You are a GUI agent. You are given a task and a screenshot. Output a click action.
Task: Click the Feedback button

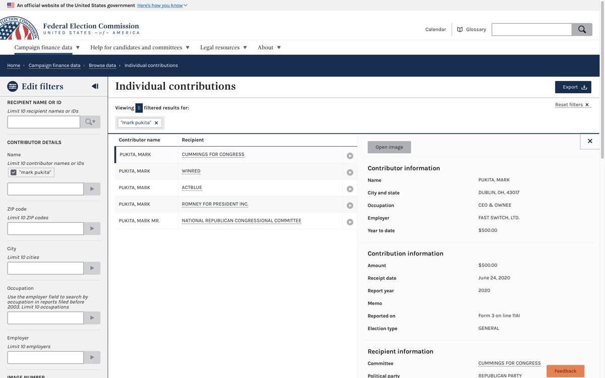tap(565, 371)
